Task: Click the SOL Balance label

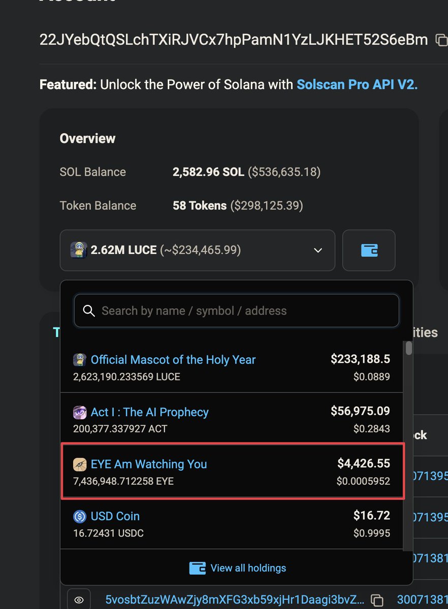Action: click(93, 172)
